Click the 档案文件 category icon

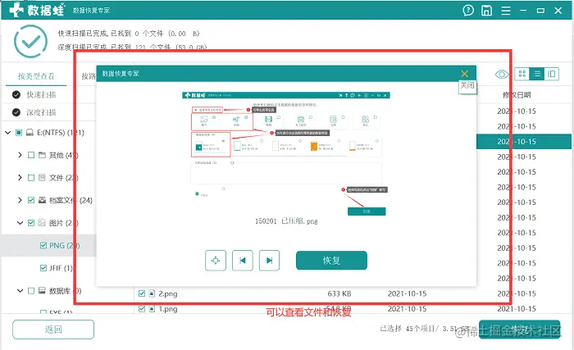point(42,200)
